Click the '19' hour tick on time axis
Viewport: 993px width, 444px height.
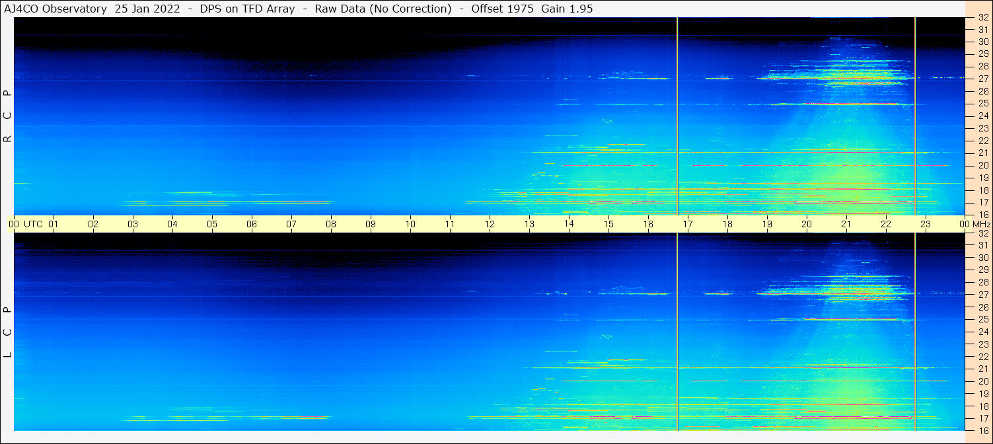767,224
